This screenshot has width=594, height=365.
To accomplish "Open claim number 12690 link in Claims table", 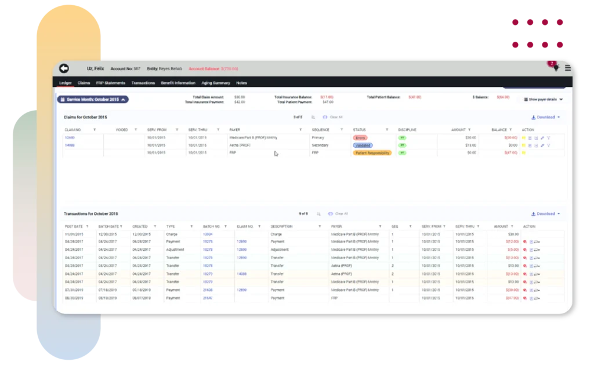I will 70,138.
